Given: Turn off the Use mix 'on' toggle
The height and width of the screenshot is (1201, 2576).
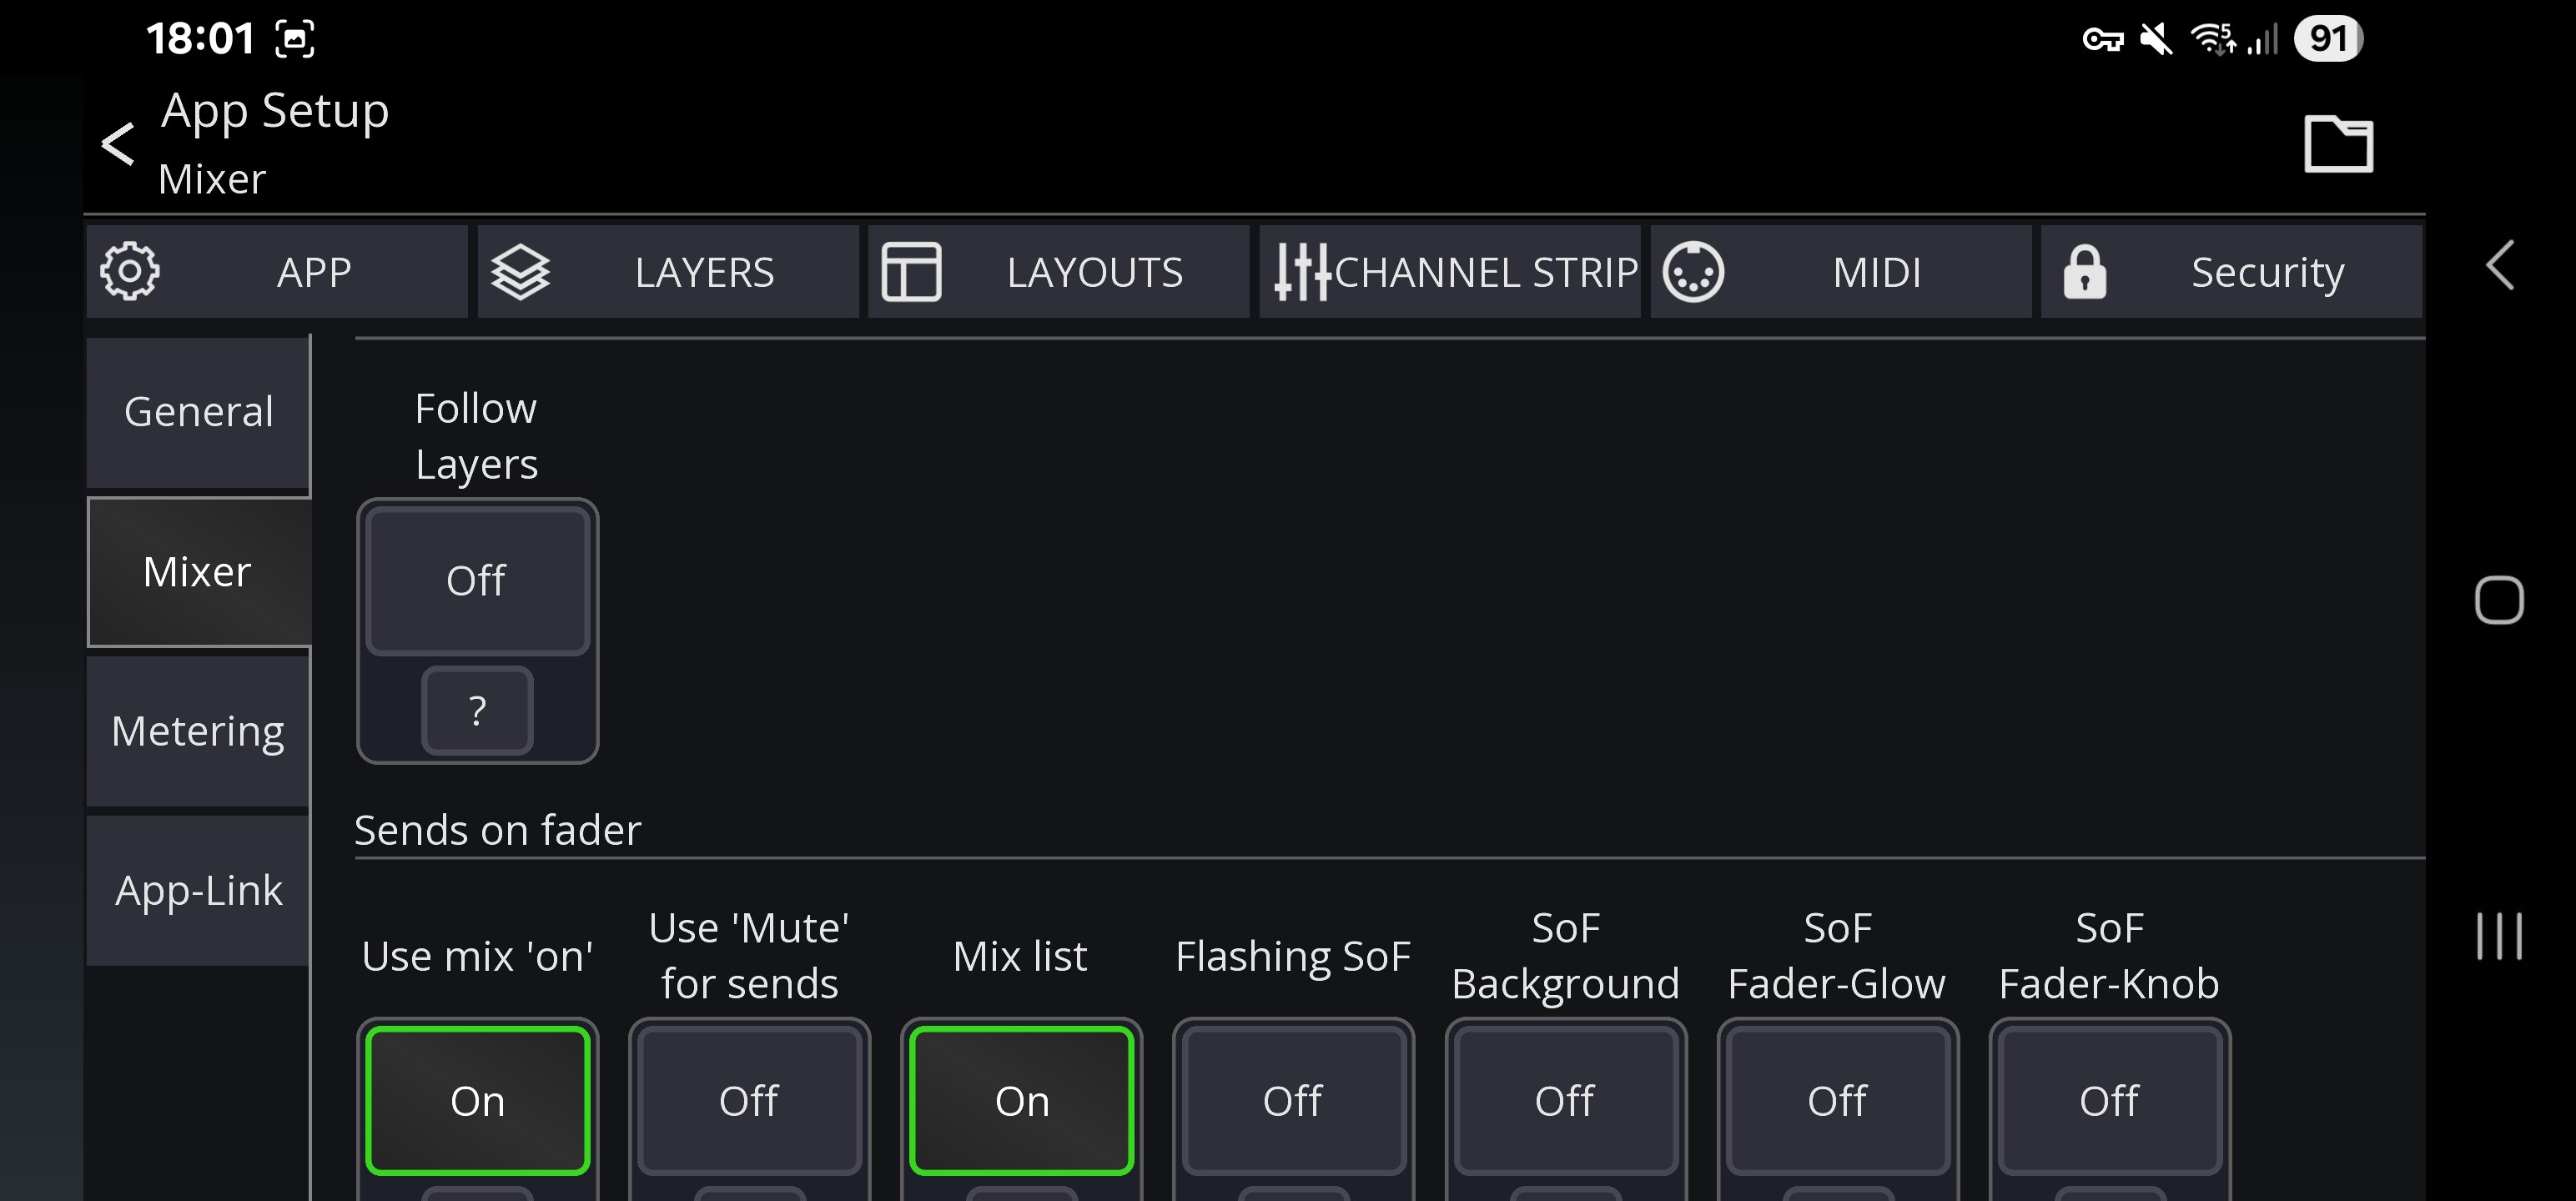Looking at the screenshot, I should (x=477, y=1100).
